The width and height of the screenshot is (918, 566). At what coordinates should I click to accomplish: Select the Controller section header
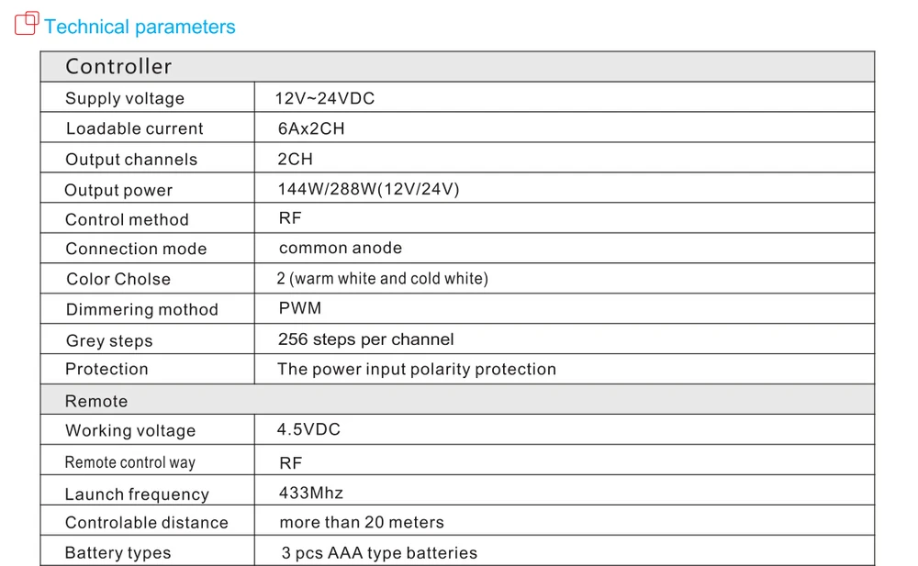point(457,67)
